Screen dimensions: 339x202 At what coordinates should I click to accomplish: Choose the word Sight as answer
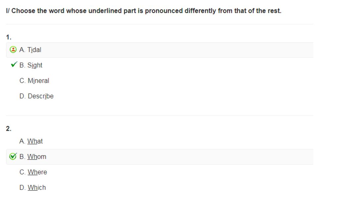click(x=35, y=65)
